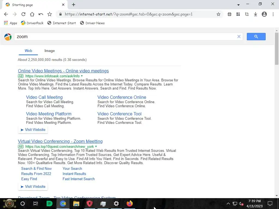Reload the current page
The width and height of the screenshot is (279, 209).
tap(23, 14)
